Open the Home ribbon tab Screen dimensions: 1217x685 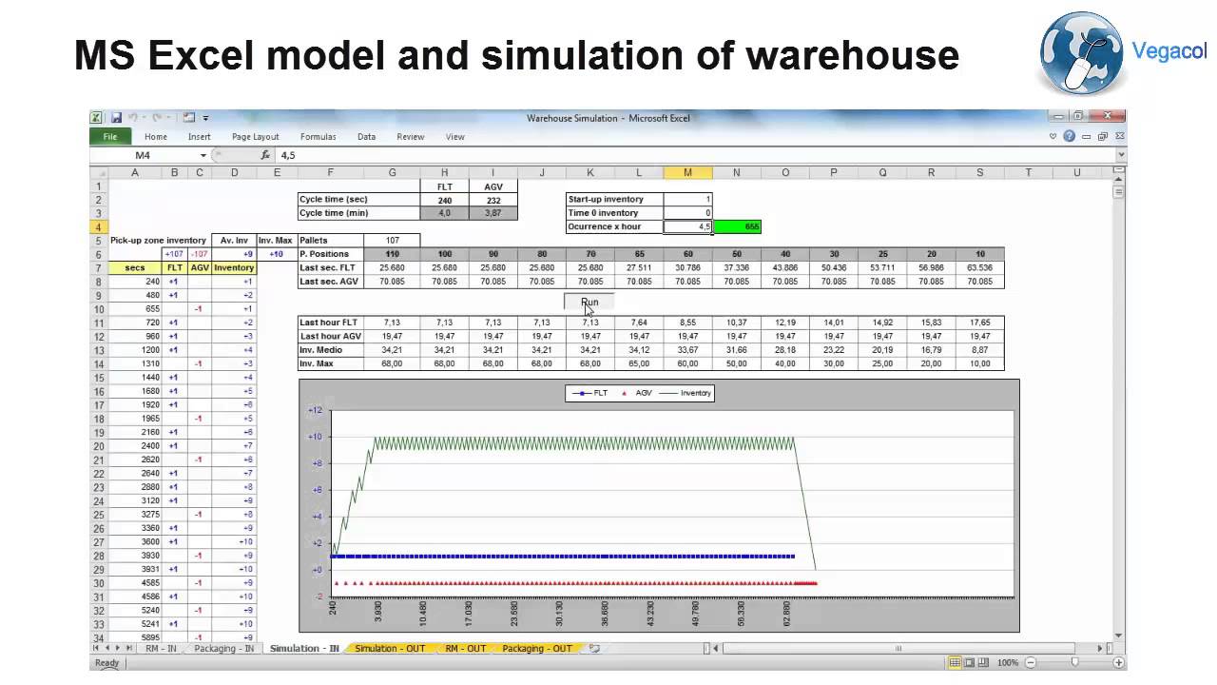click(x=156, y=137)
